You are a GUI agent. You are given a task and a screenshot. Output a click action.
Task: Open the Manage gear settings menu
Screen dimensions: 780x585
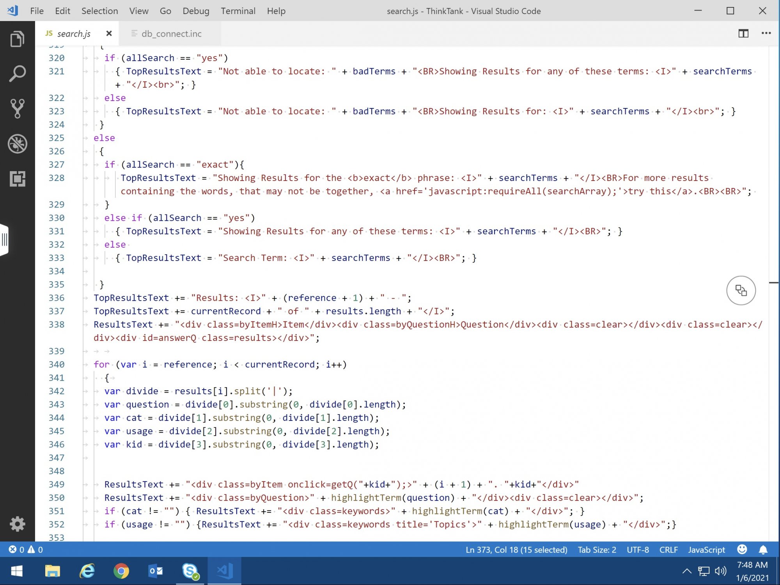pyautogui.click(x=17, y=524)
